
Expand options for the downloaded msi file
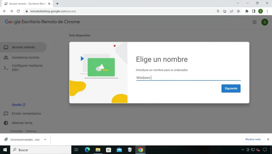pos(45,139)
